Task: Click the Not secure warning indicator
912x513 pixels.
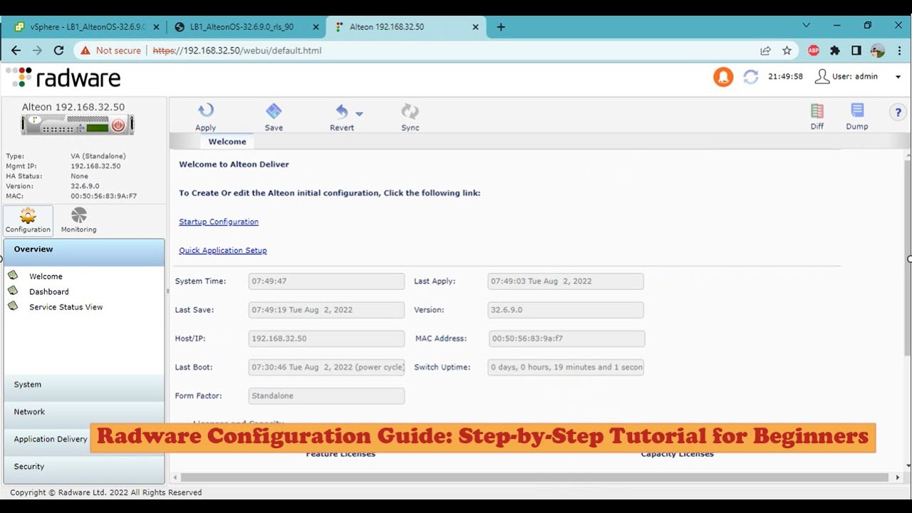Action: coord(111,51)
